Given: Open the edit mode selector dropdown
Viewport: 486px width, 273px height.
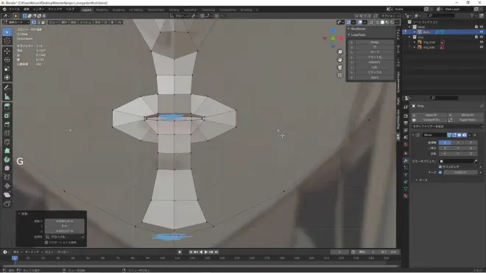Looking at the screenshot, I should (x=16, y=22).
